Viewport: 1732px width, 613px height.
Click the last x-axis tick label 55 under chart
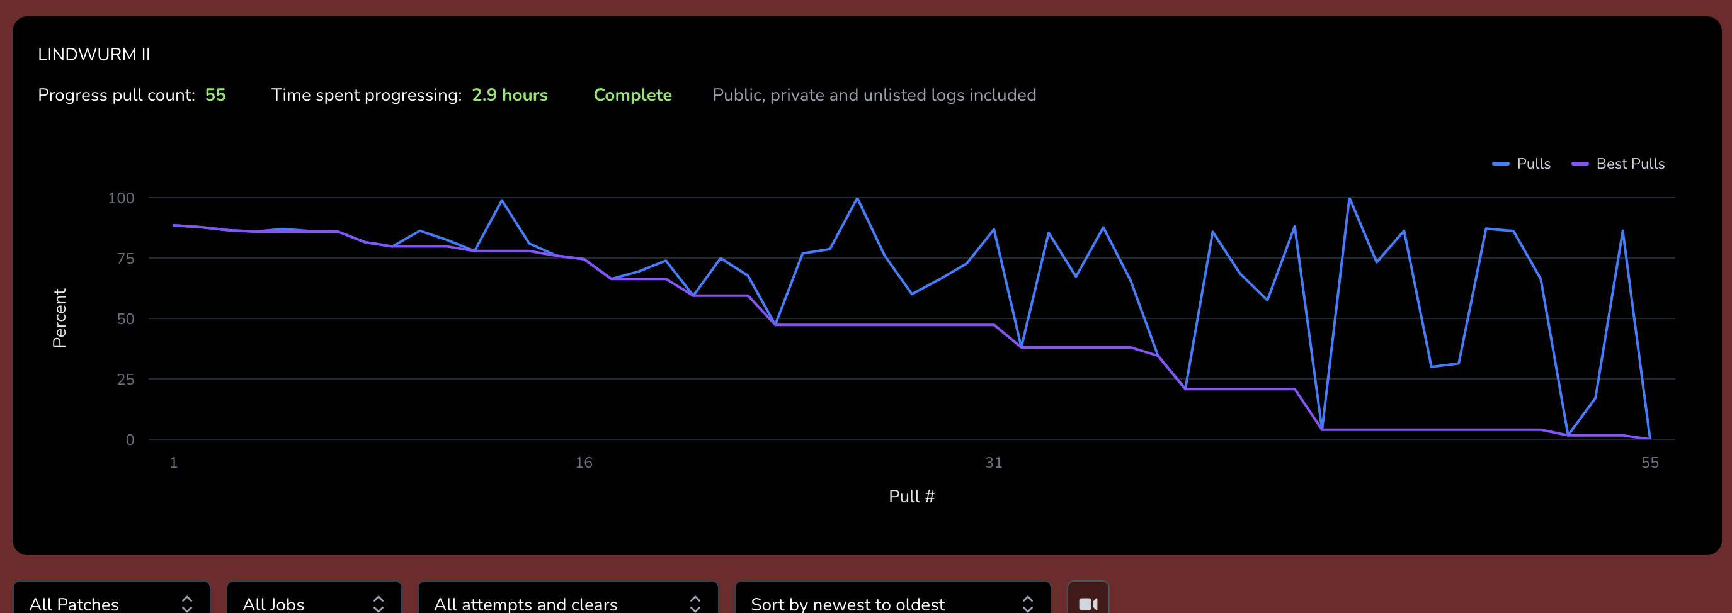click(x=1650, y=463)
